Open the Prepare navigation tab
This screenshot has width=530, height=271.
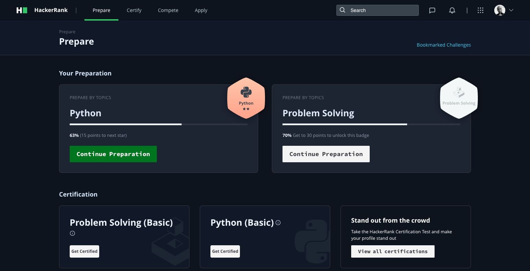coord(101,10)
